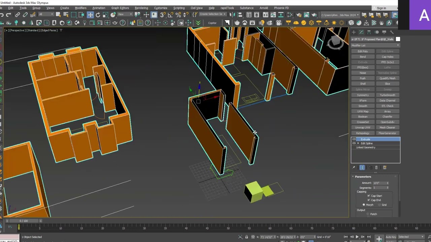Click the Rectangular Selection Region icon
The height and width of the screenshot is (242, 431).
(74, 14)
